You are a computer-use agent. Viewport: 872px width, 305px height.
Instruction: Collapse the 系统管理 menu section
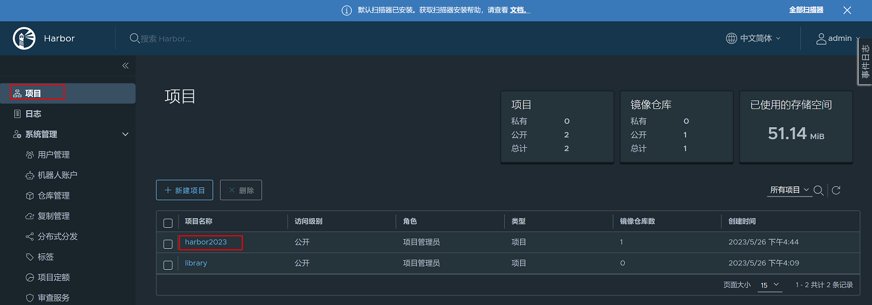(126, 135)
